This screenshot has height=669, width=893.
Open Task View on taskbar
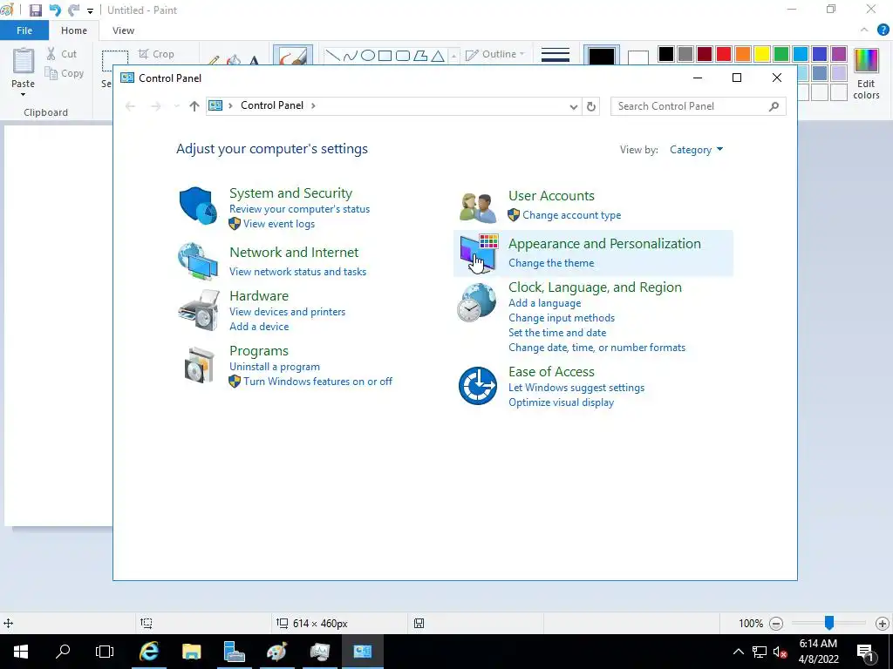click(105, 652)
